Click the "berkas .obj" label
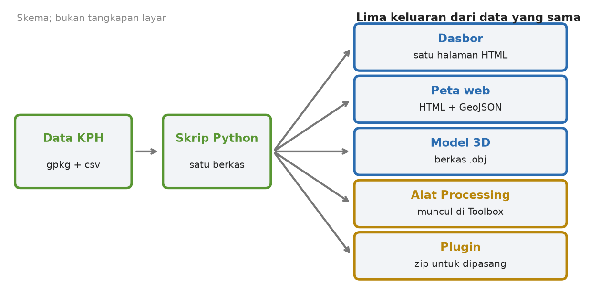This screenshot has width=589, height=303. coord(460,160)
